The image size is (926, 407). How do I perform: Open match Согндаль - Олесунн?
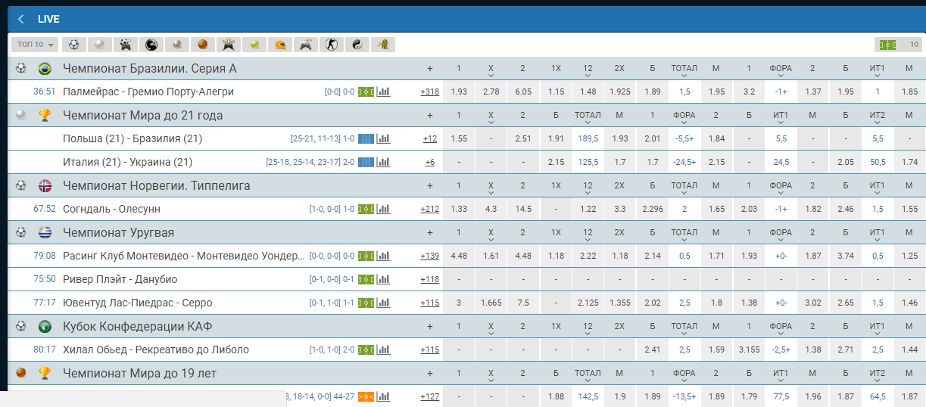point(111,209)
